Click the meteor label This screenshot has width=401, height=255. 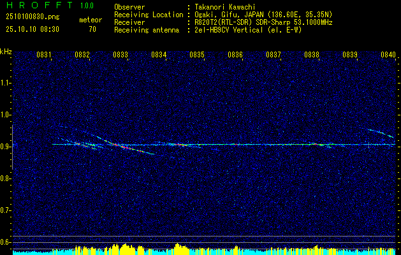[91, 20]
